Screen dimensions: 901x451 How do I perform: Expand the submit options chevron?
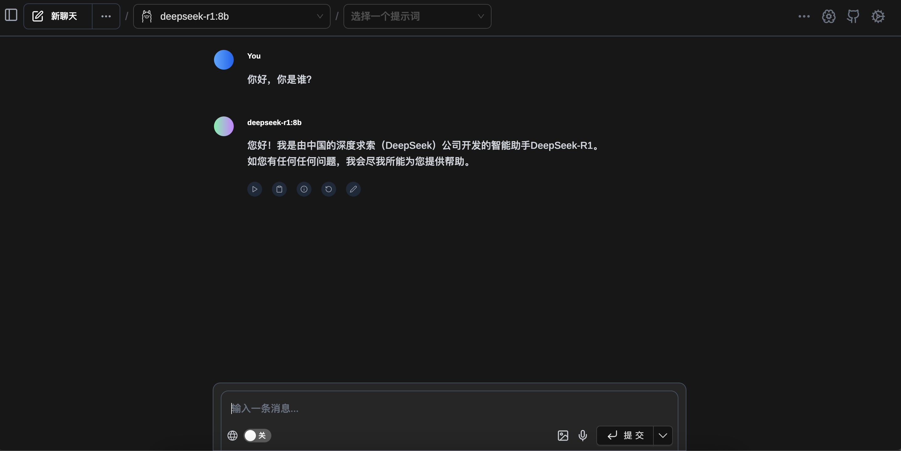pyautogui.click(x=662, y=435)
